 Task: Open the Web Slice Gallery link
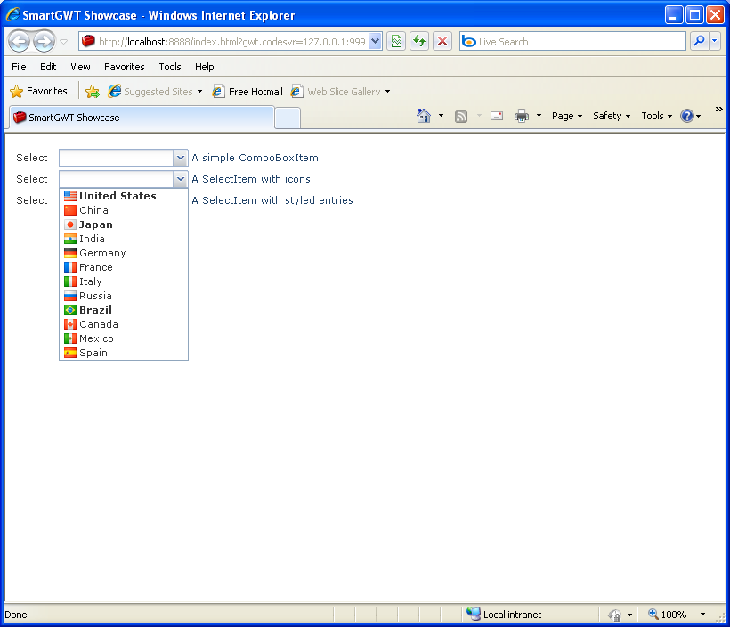(x=340, y=92)
